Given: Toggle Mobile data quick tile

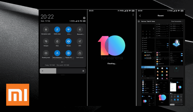Looking at the screenshot, I should click(57, 29).
